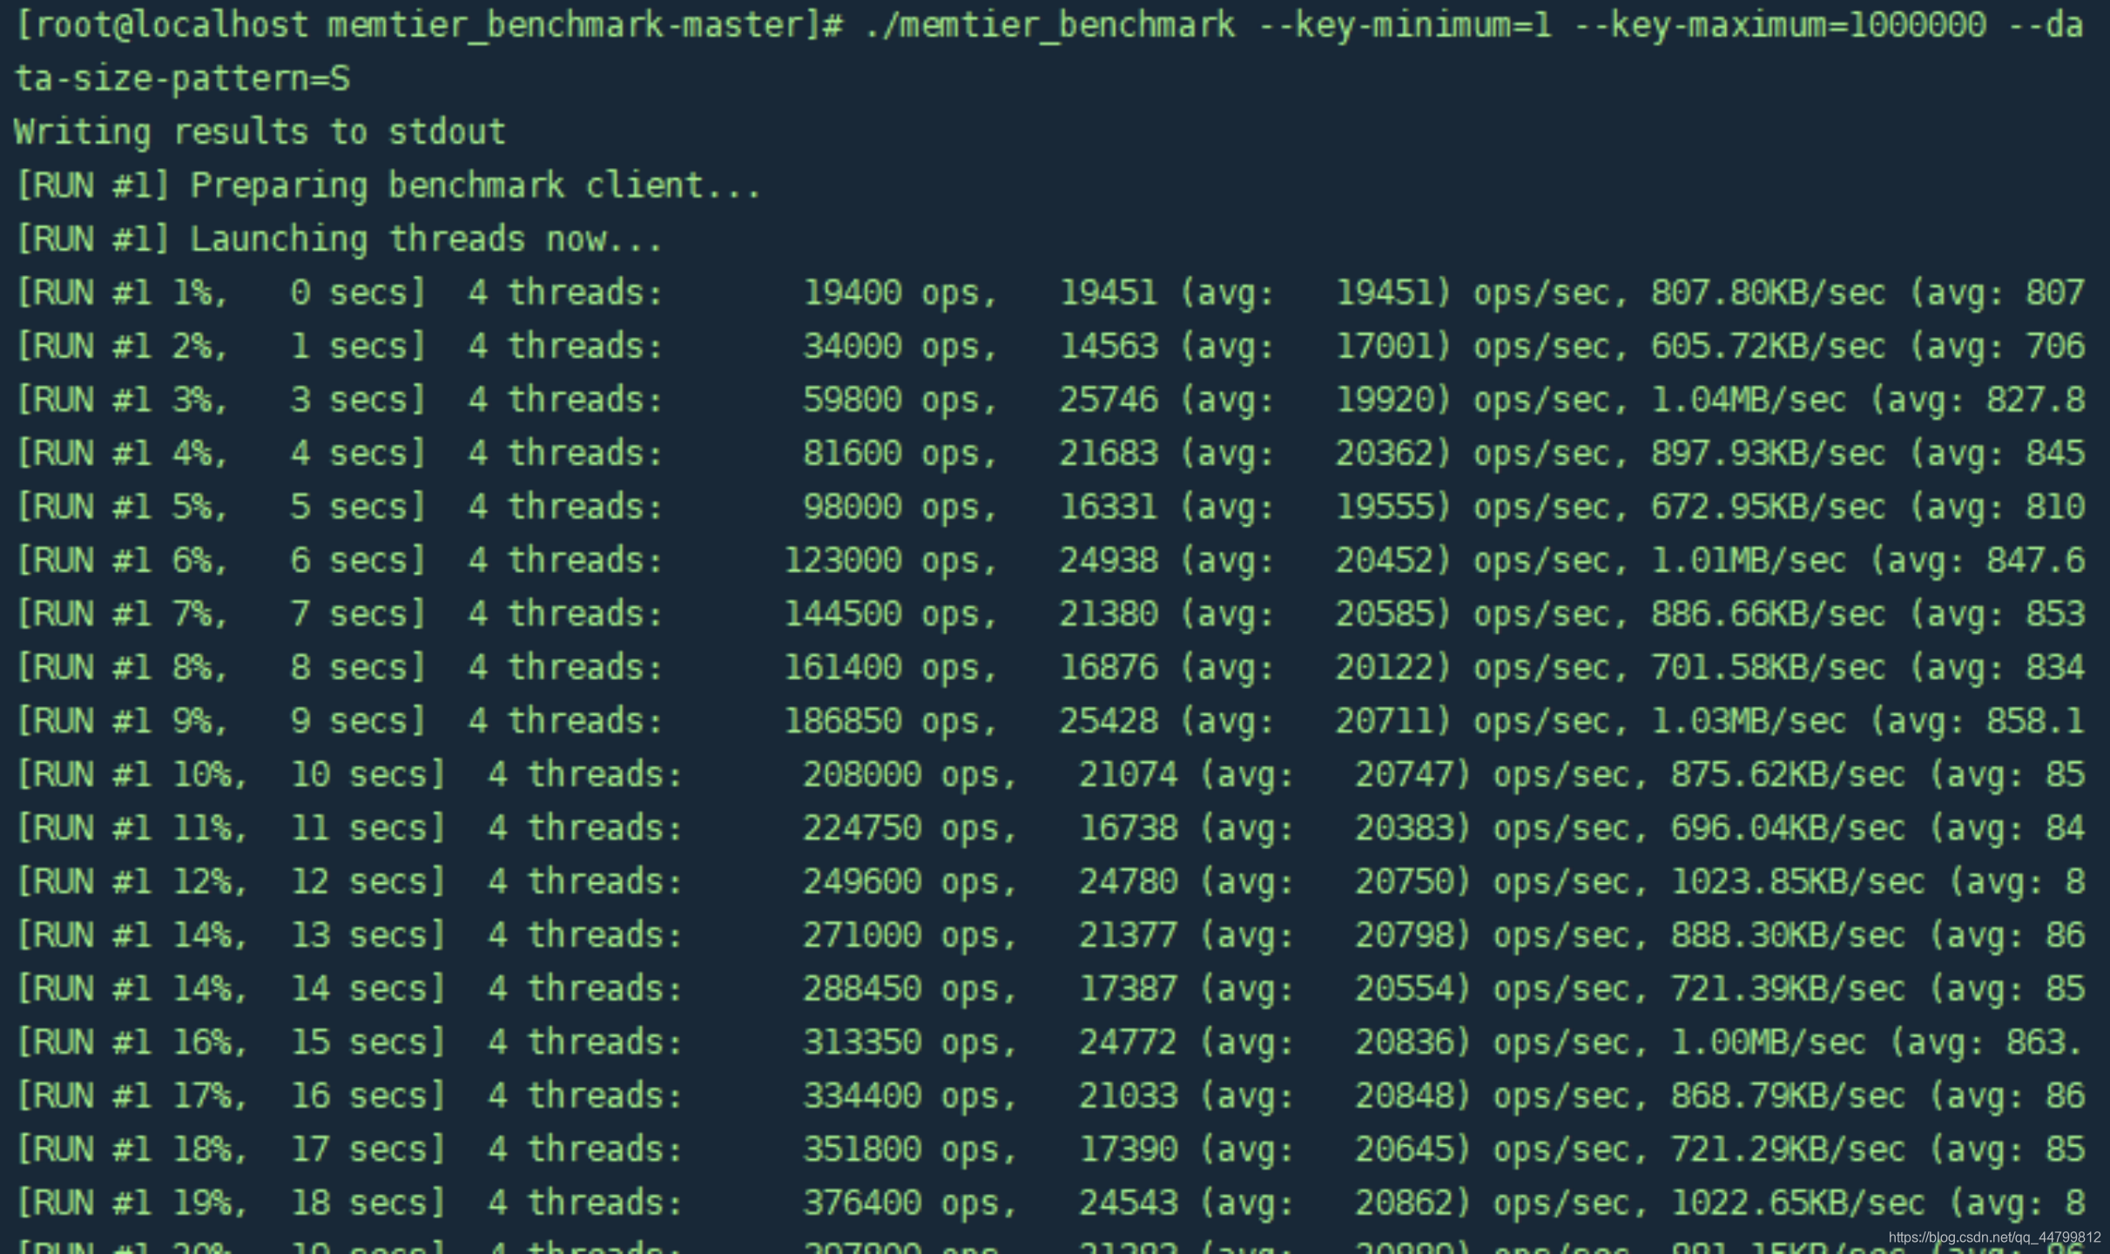Image resolution: width=2110 pixels, height=1254 pixels.
Task: Click the "(avg: 20747)" average value
Action: click(1335, 775)
